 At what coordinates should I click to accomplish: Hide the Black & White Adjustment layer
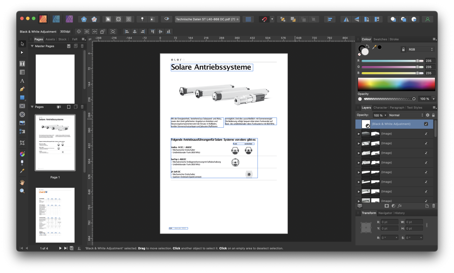pos(426,124)
